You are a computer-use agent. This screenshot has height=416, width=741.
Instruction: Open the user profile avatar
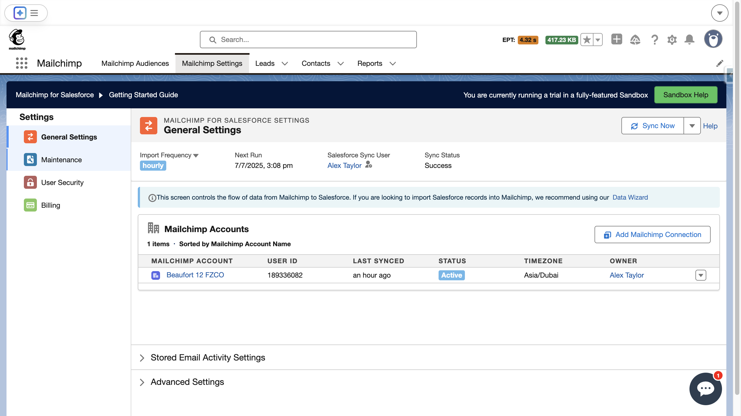pos(713,39)
